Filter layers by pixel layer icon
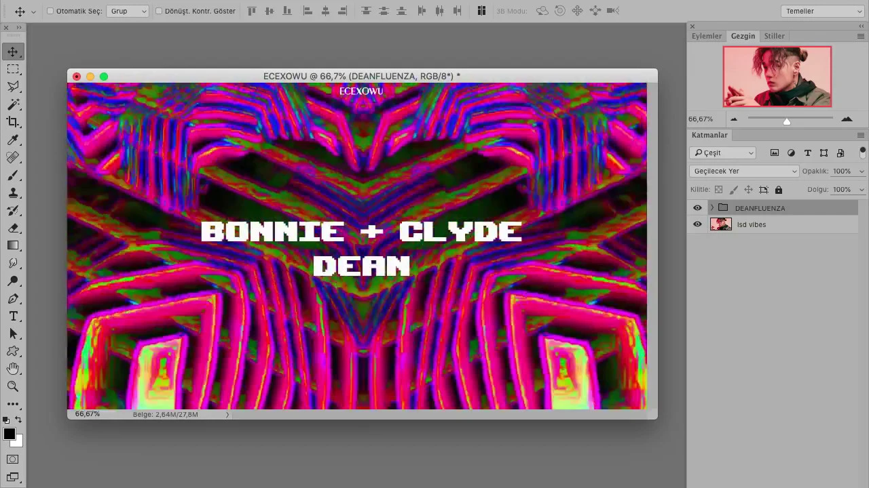 tap(775, 153)
